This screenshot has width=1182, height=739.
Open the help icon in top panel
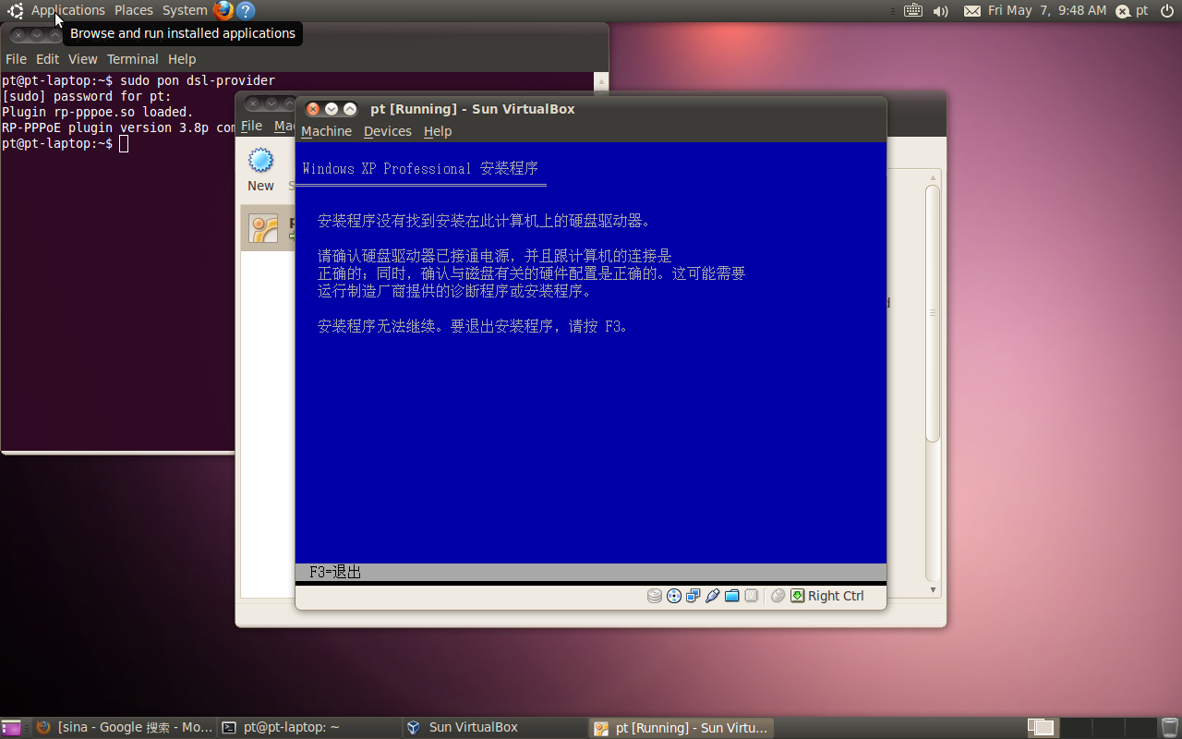[246, 10]
